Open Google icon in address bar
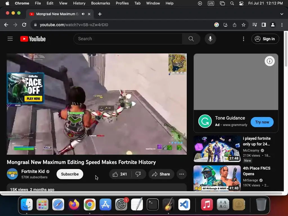 tap(217, 25)
